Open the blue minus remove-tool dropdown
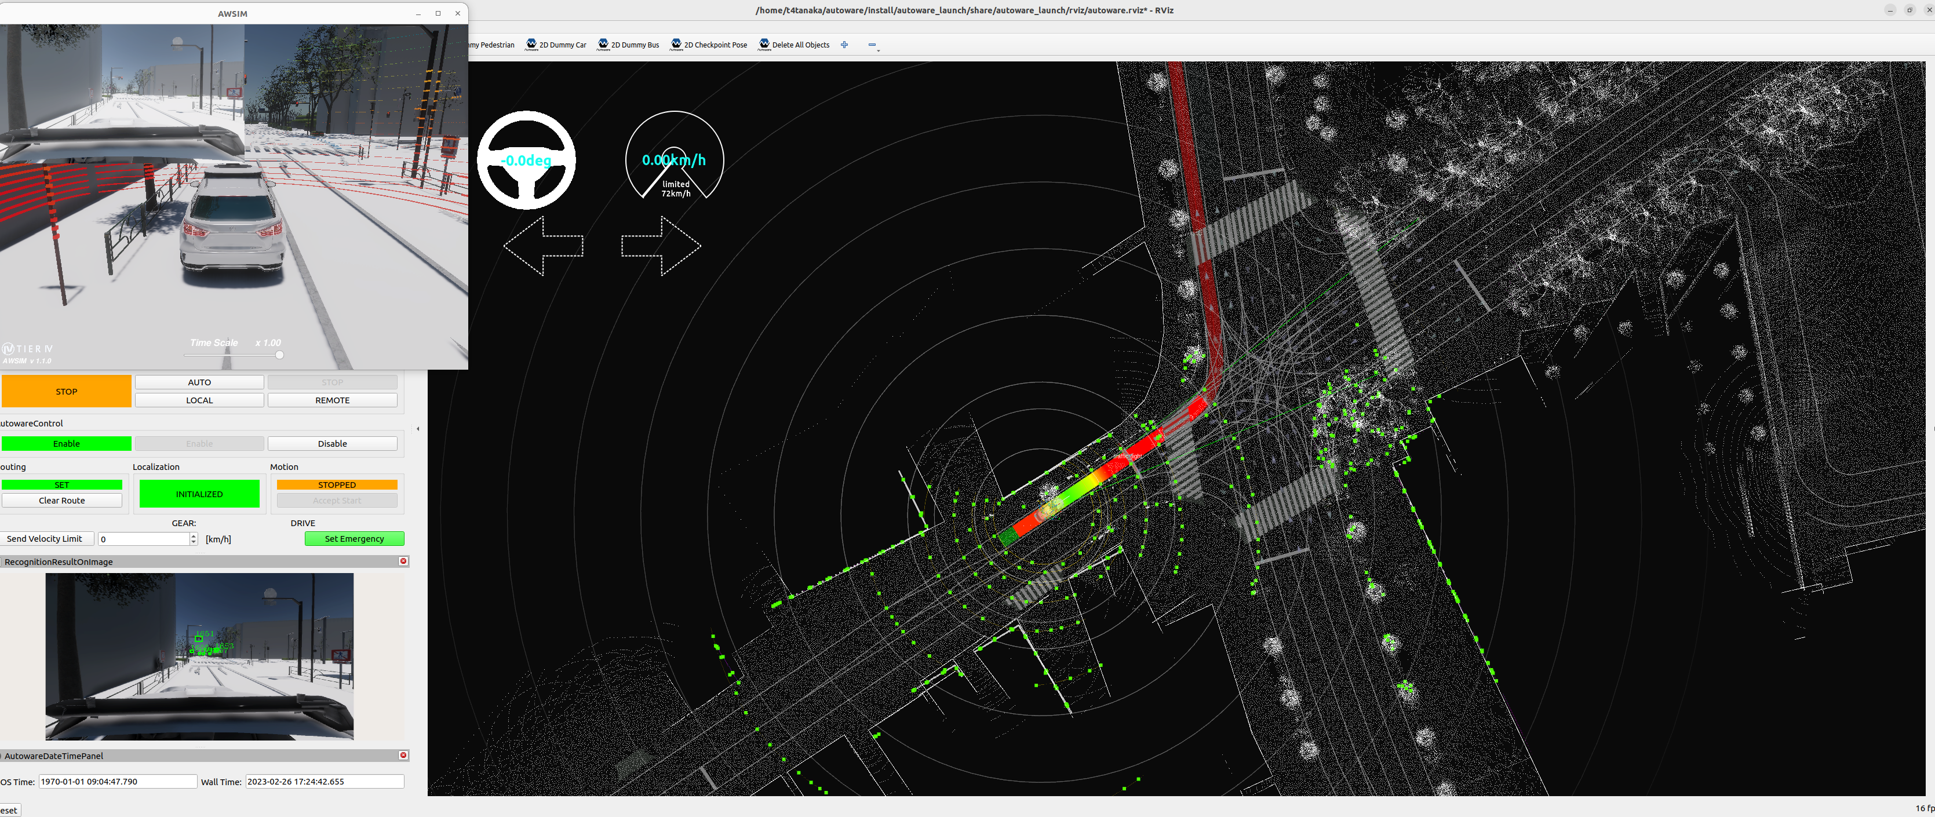 click(x=873, y=45)
